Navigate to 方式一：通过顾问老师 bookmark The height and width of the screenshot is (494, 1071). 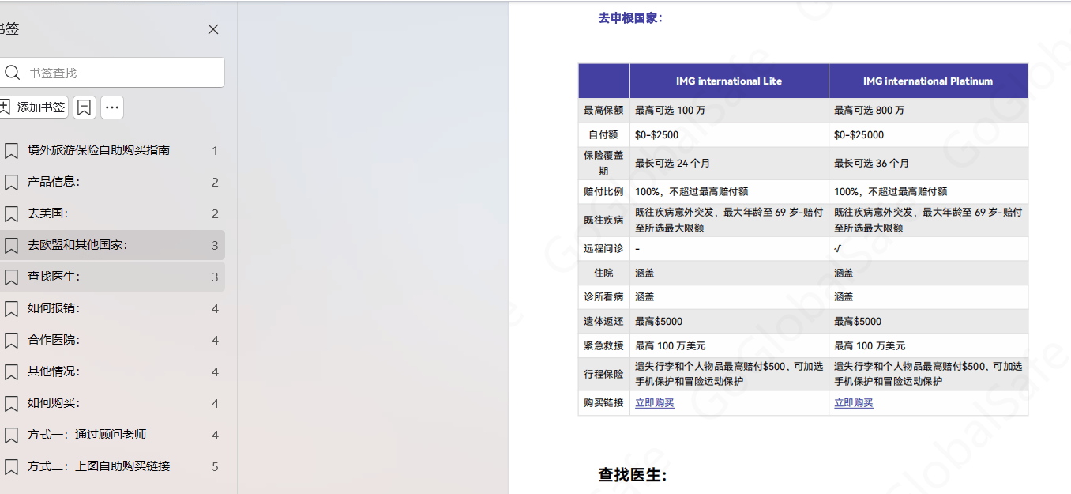(x=87, y=435)
